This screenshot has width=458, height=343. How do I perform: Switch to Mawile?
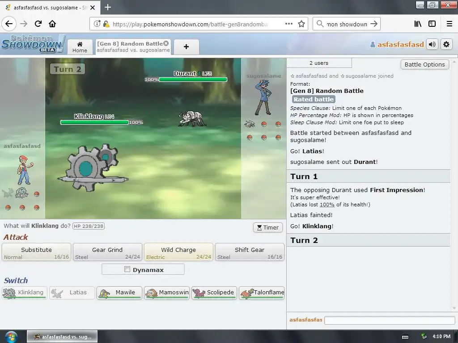click(119, 293)
